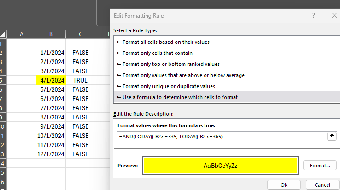Image resolution: width=340 pixels, height=190 pixels.
Task: Select cell with date 9/1/2024
Action: coord(51,126)
